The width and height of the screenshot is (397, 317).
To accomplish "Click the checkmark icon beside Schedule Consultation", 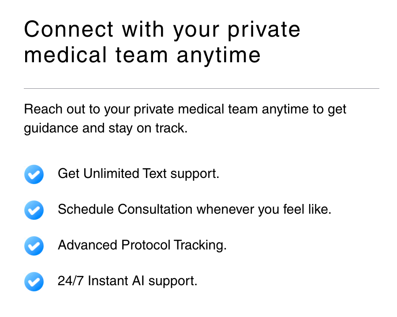I will (34, 210).
